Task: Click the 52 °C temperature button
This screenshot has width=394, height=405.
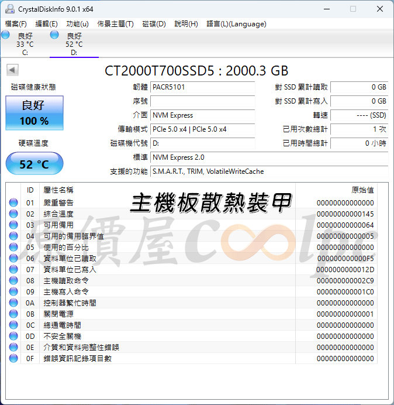Action: (x=34, y=163)
